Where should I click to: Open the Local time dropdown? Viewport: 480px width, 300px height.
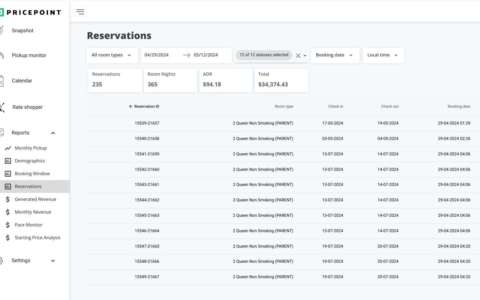pyautogui.click(x=383, y=55)
